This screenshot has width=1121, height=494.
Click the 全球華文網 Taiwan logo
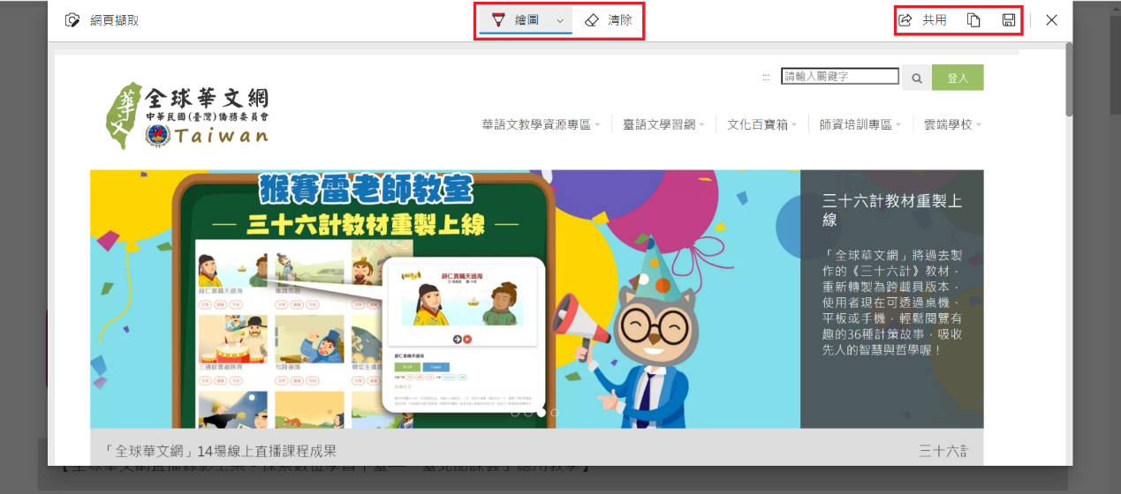click(x=187, y=116)
